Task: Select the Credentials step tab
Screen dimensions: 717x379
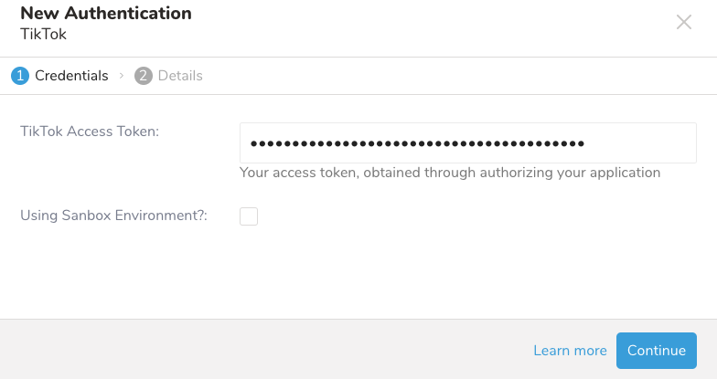Action: coord(71,76)
